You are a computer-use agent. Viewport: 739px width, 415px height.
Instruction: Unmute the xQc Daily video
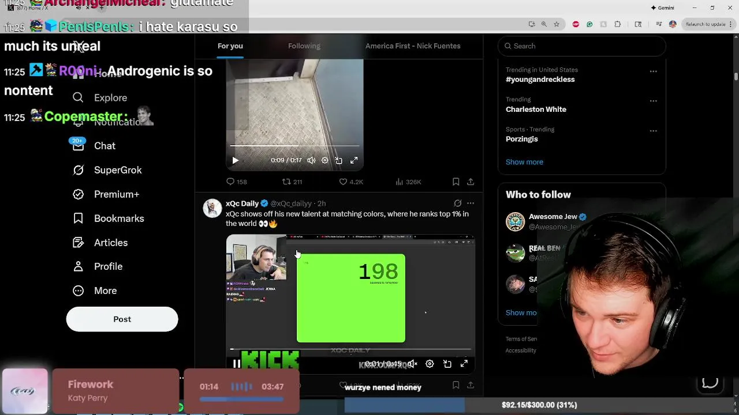pyautogui.click(x=412, y=364)
